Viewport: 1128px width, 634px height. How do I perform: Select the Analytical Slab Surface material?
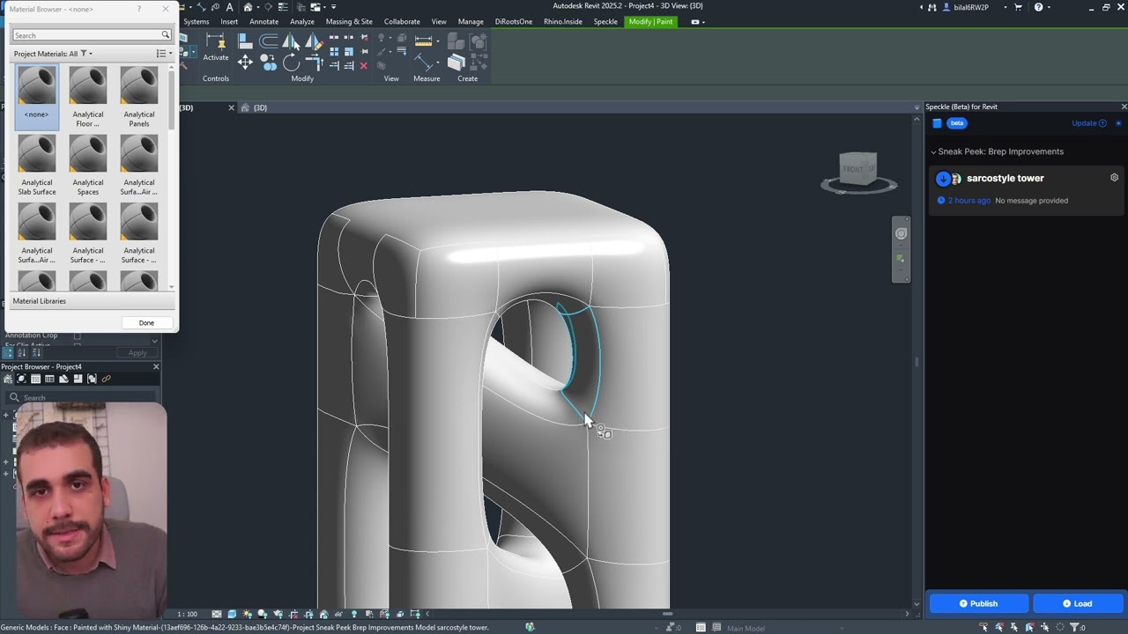point(37,165)
